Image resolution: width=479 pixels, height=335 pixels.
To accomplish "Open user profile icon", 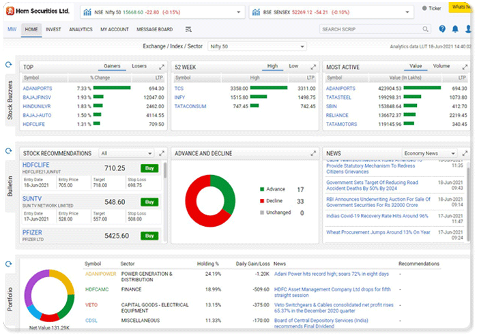I will coord(468,29).
